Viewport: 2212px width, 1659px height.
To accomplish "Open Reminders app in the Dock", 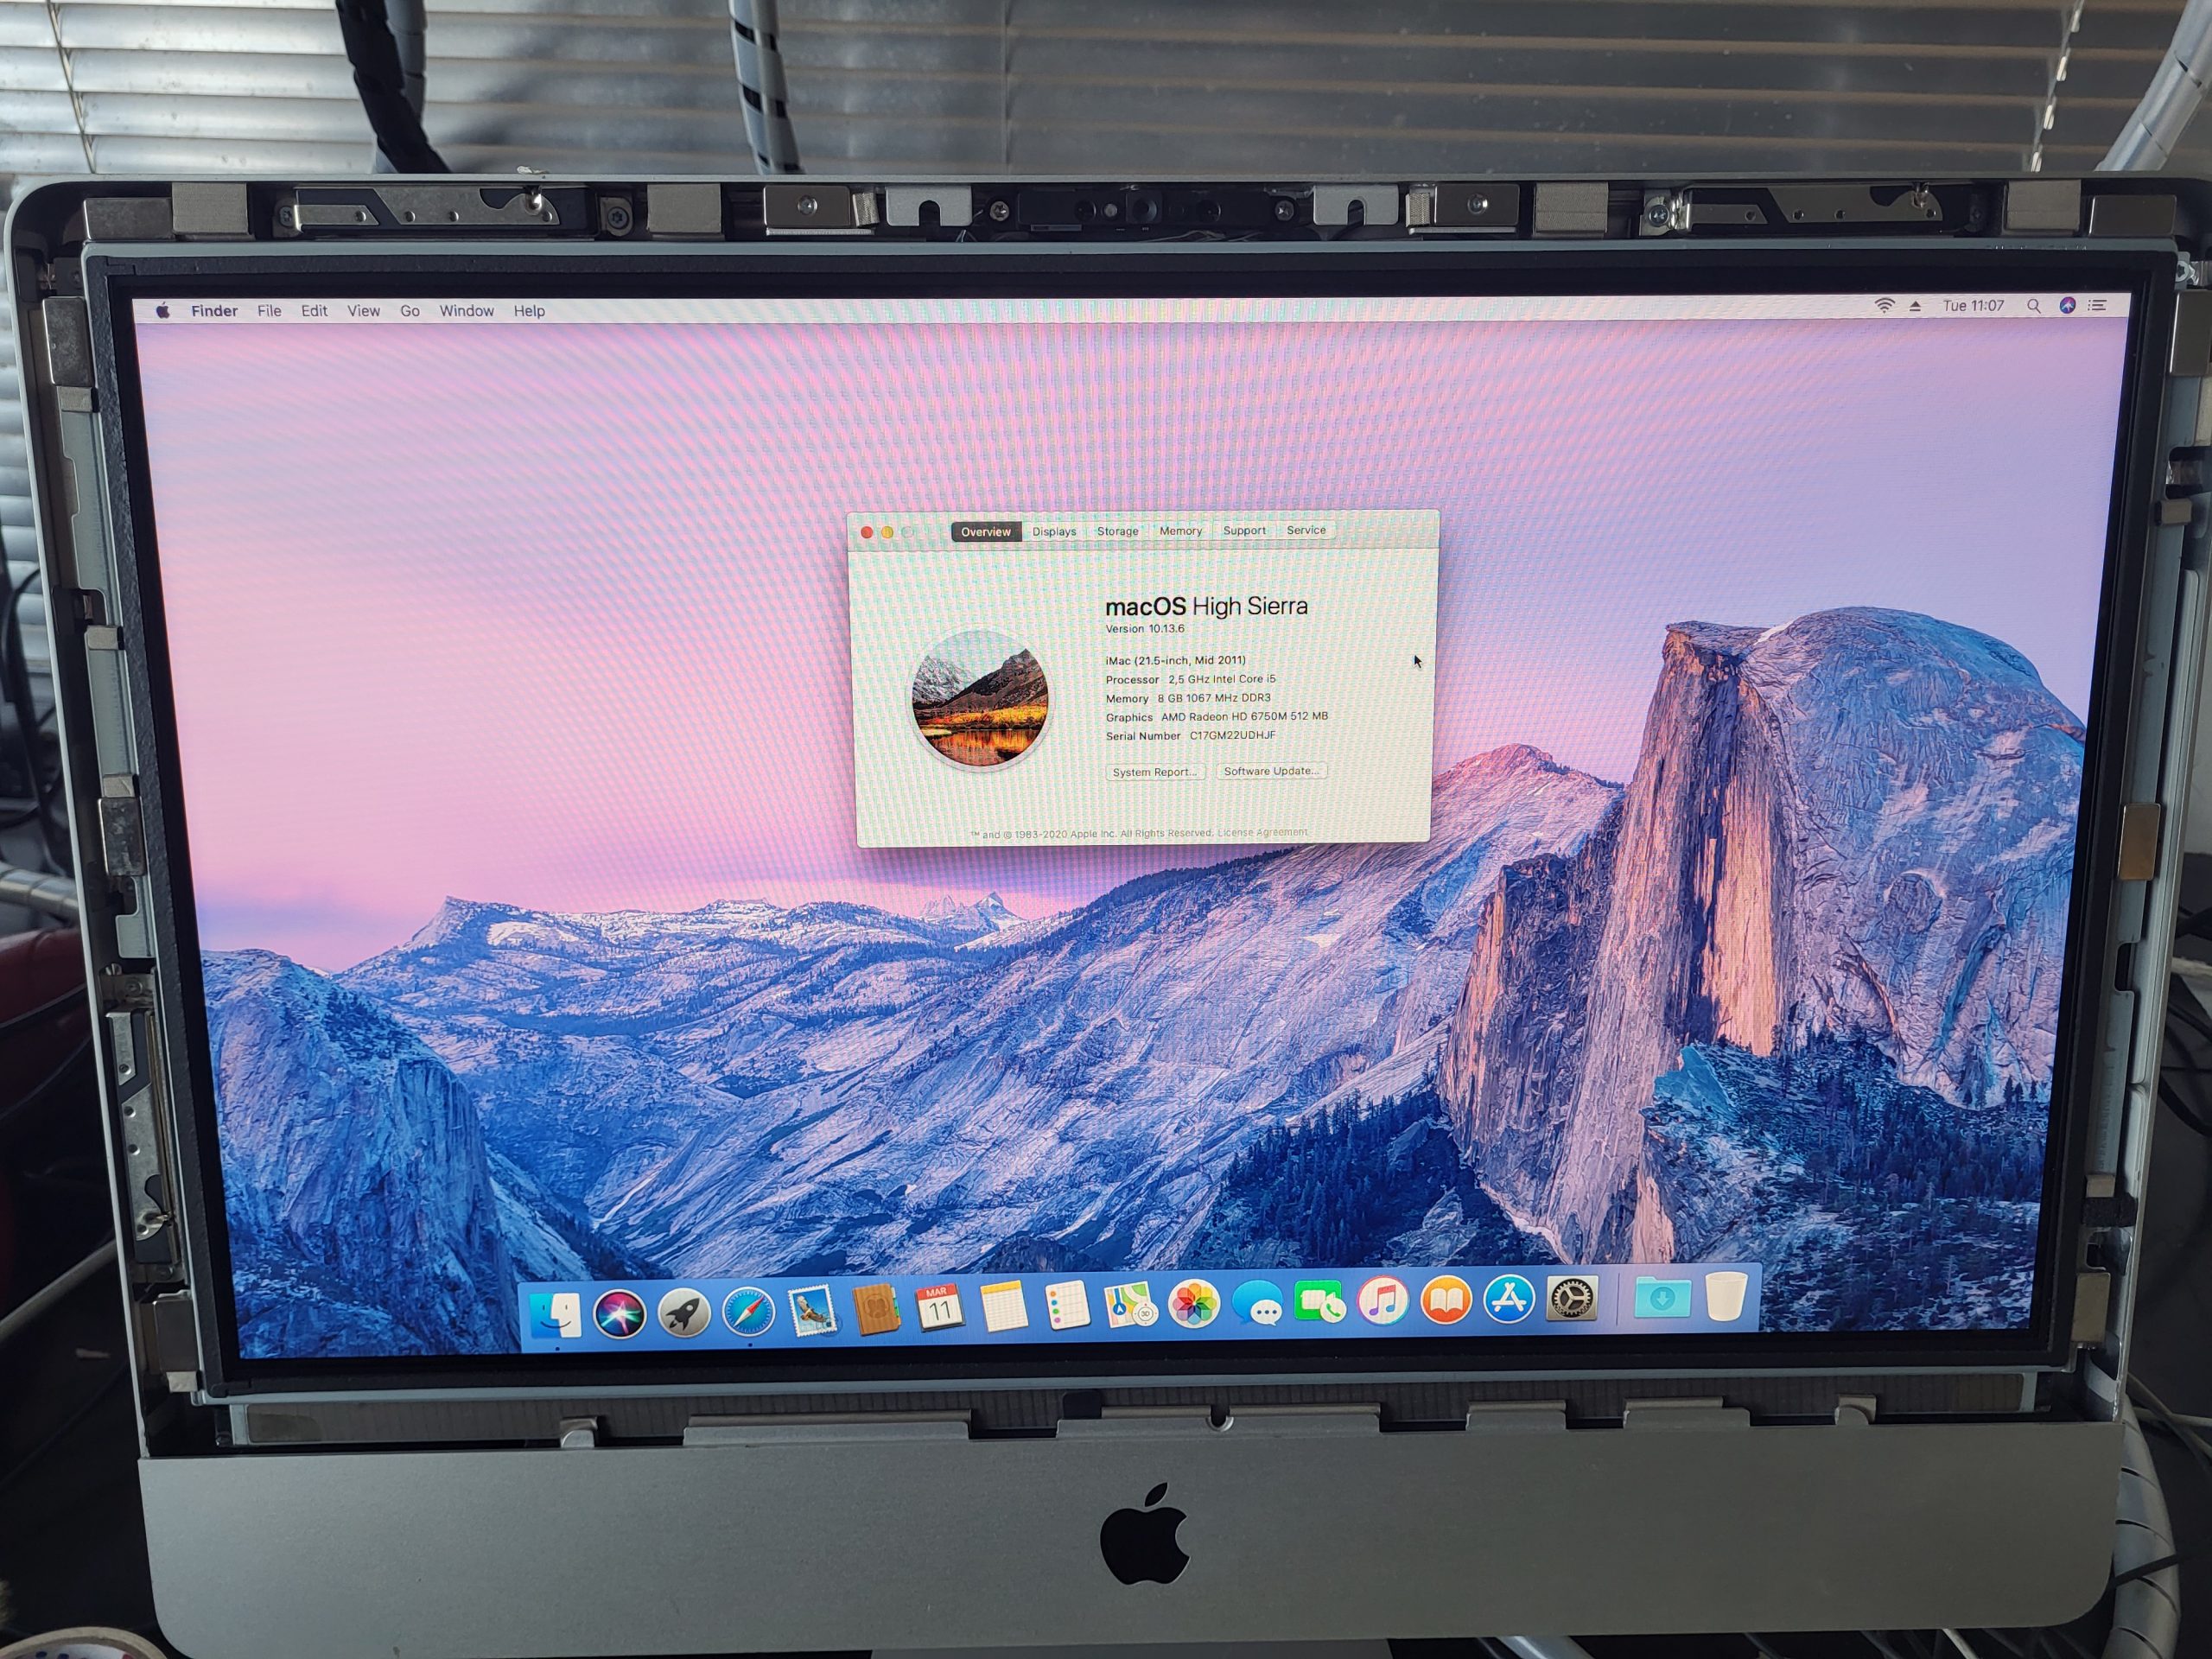I will tap(1067, 1306).
